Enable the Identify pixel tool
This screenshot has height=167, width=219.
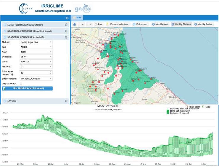160,24
